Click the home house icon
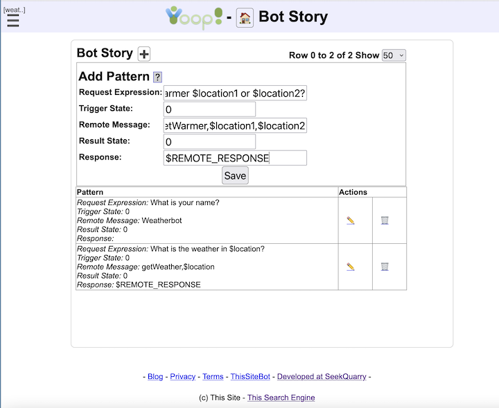 point(245,18)
